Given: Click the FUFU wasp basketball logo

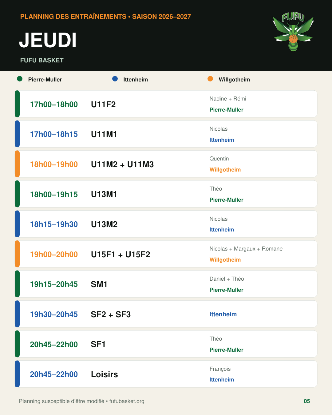Looking at the screenshot, I should pos(293,31).
